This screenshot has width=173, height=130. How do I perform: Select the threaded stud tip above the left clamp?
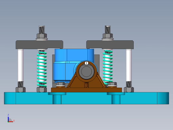pyautogui.click(x=42, y=30)
